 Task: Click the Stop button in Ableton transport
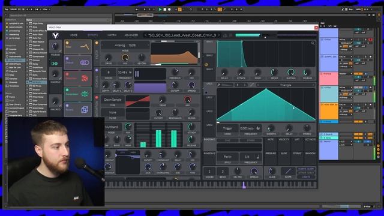click(x=165, y=10)
